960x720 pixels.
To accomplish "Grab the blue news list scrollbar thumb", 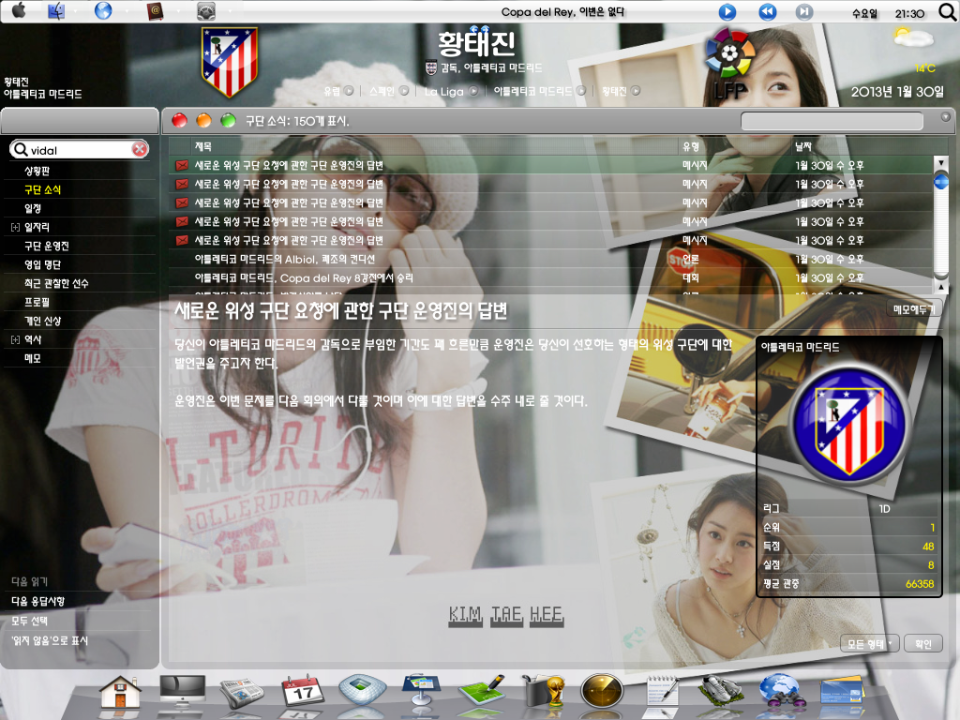I will click(x=941, y=182).
